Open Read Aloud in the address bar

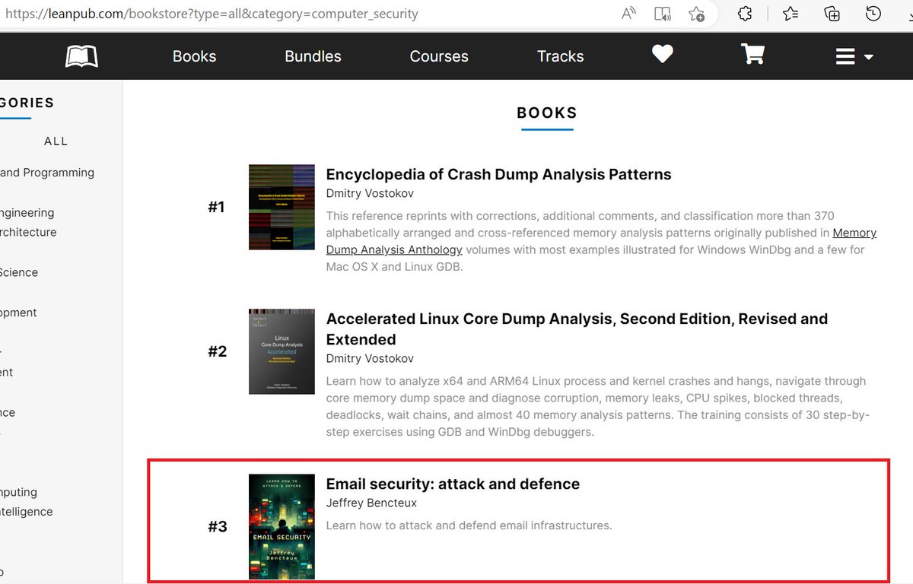click(628, 14)
